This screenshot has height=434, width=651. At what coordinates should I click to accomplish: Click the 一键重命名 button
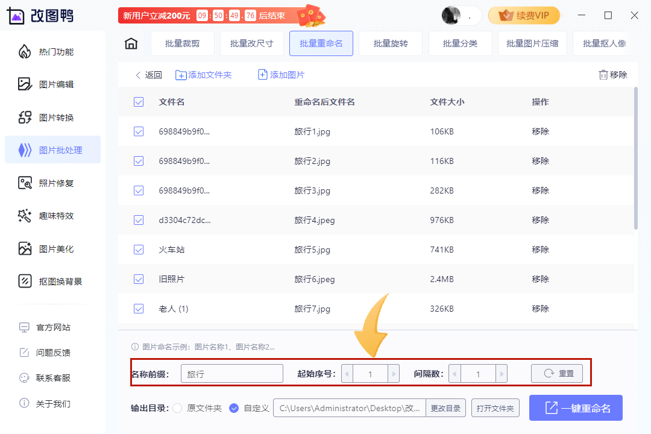[576, 408]
